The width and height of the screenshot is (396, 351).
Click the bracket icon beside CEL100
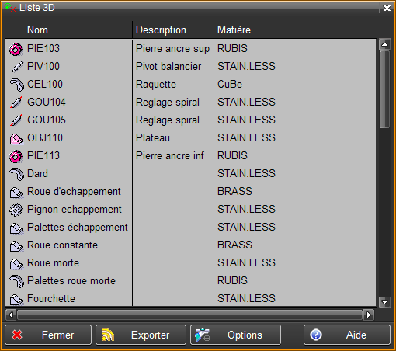tap(17, 85)
